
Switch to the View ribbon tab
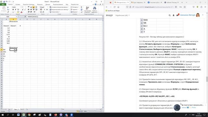(x=67, y=4)
